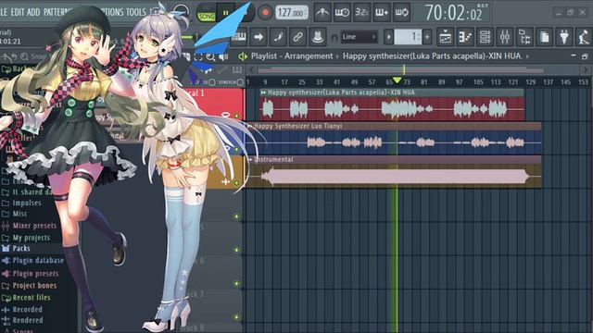Image resolution: width=593 pixels, height=333 pixels.
Task: Mute the orange Instrumental track
Action: pyautogui.click(x=236, y=183)
